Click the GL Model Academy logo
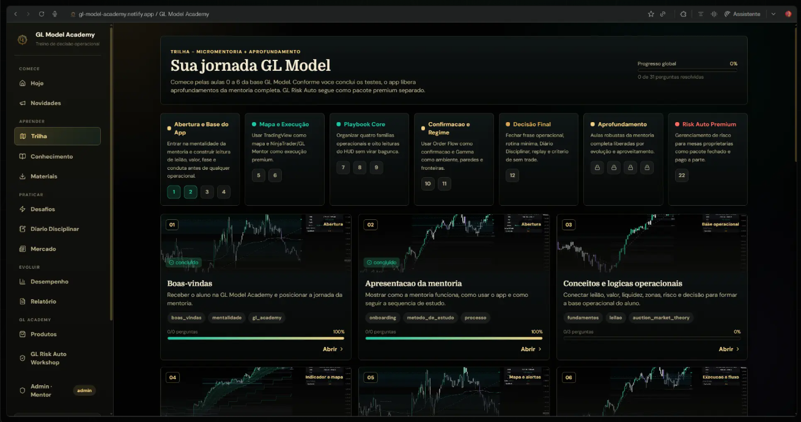The image size is (801, 422). click(23, 40)
